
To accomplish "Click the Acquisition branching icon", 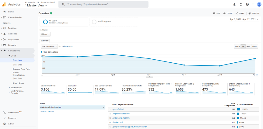I will click(5, 40).
